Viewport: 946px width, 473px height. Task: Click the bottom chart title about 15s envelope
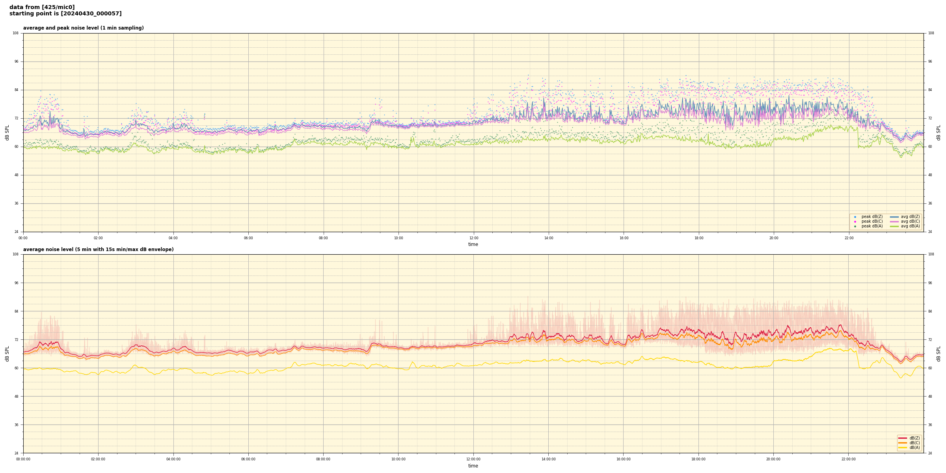[98, 250]
